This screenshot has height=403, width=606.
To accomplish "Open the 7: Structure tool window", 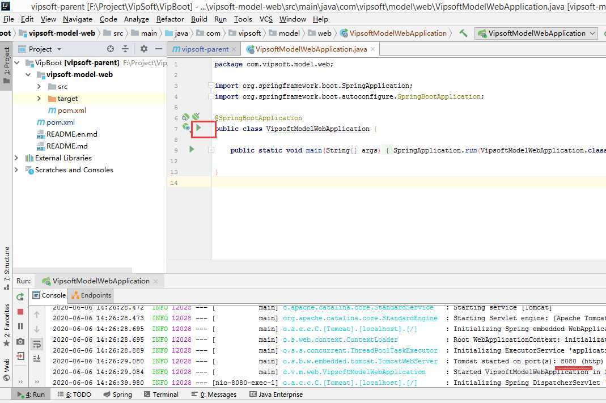I will 7,268.
